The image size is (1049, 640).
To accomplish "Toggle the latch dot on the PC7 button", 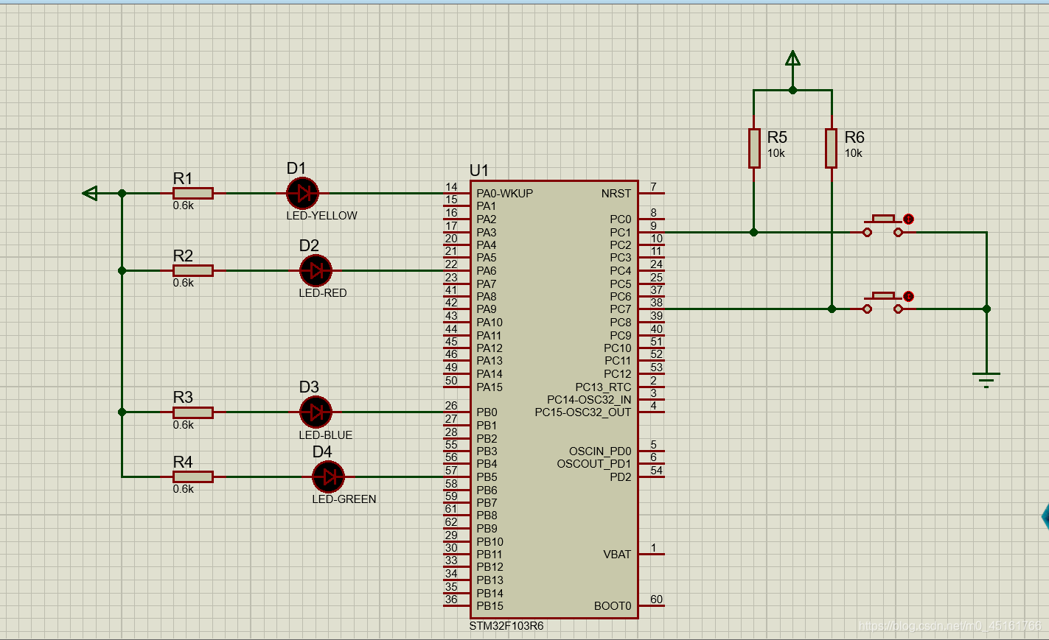I will (908, 296).
